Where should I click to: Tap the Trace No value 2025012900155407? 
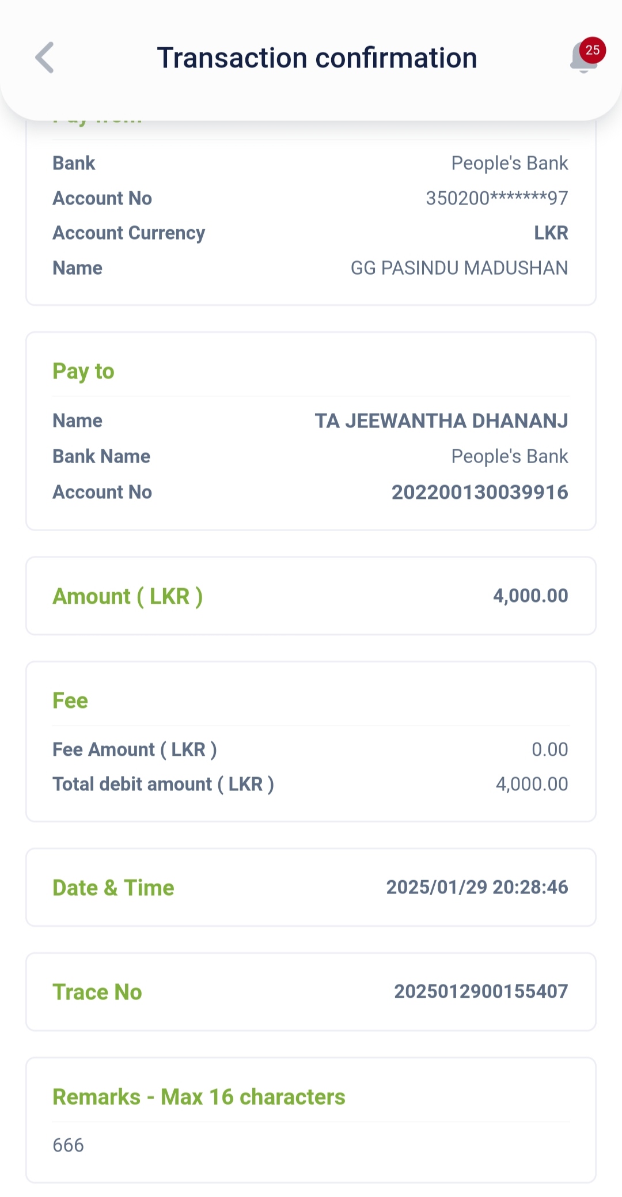coord(481,991)
